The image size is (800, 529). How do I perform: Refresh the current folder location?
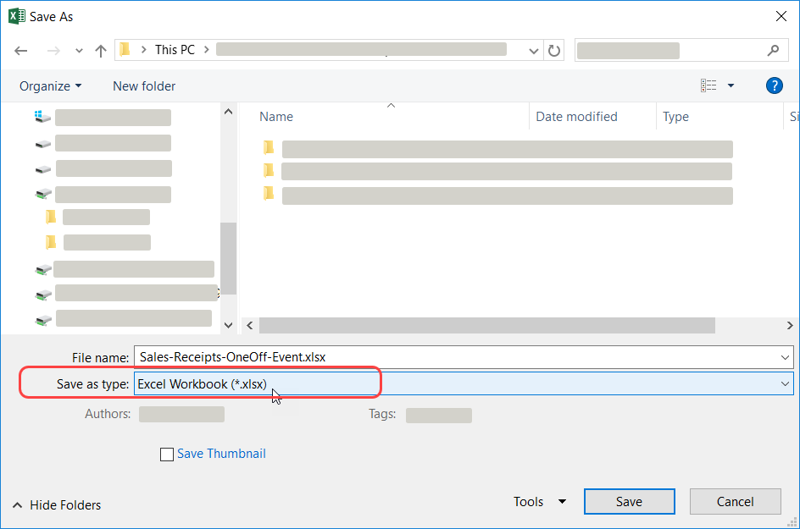(x=554, y=51)
